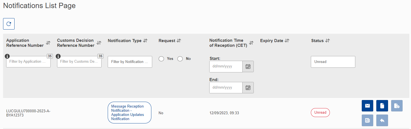Viewport: 411px width, 129px height.
Task: Sort by Application Reference Number
Action: tap(48, 43)
